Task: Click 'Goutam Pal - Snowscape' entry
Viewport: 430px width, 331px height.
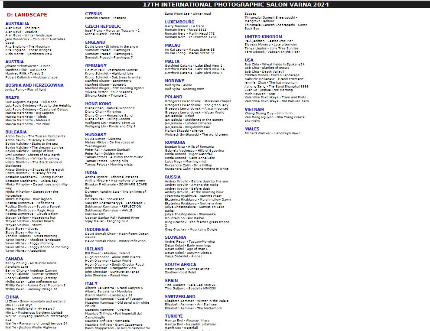Action: (x=105, y=199)
